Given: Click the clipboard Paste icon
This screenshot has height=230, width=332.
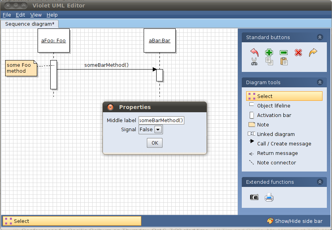Looking at the screenshot, I should (x=284, y=61).
